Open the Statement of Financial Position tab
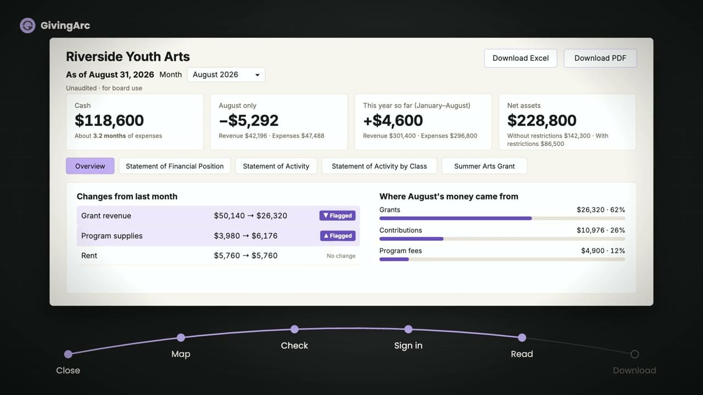 click(x=175, y=166)
